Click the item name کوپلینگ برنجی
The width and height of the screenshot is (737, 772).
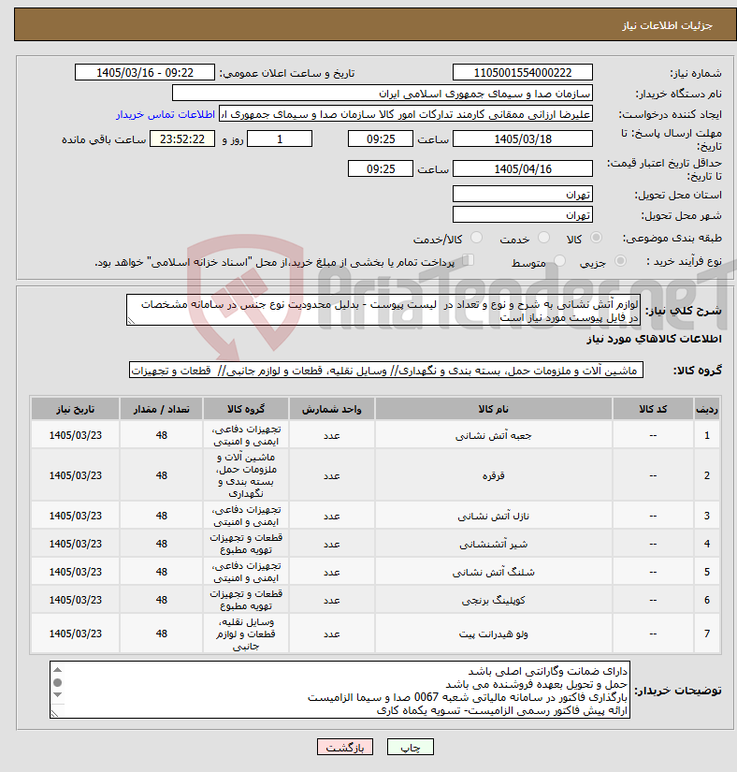[x=494, y=600]
